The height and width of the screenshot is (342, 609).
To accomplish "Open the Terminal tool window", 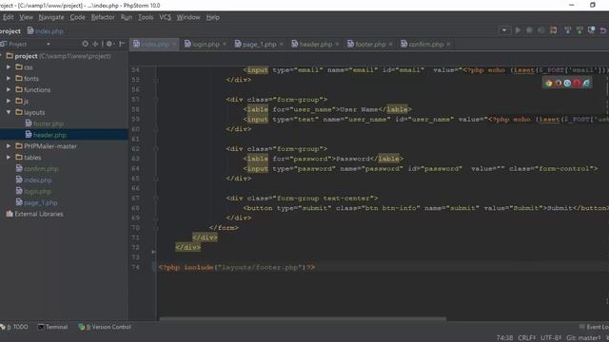I will (x=53, y=327).
